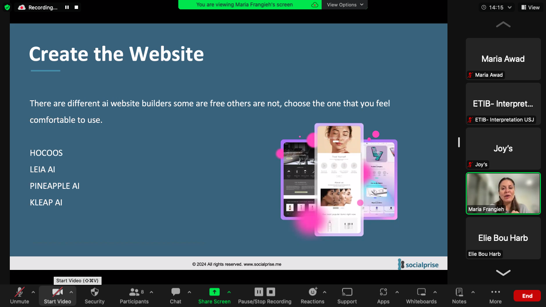Open video options chevron beside Start Video
Image resolution: width=546 pixels, height=307 pixels.
71,292
